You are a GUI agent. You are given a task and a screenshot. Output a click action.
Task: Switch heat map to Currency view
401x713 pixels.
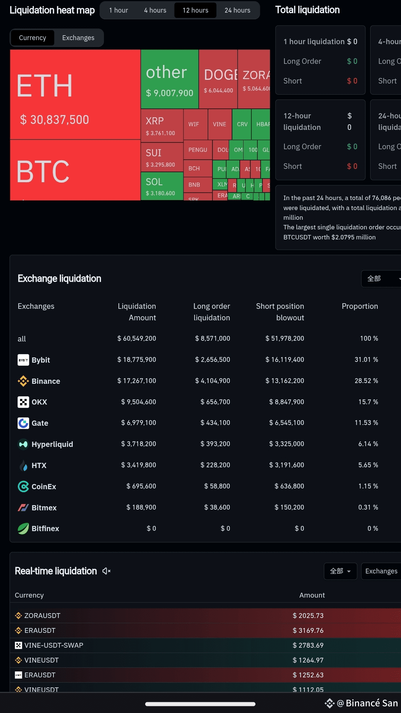[33, 38]
